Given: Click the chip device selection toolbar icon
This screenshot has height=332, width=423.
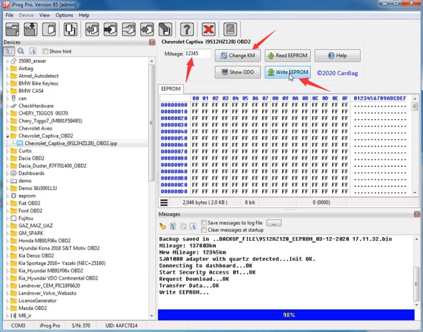Looking at the screenshot, I should pyautogui.click(x=70, y=29).
